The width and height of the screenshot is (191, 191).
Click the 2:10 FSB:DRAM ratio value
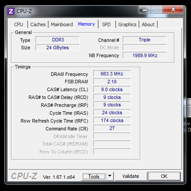112,82
